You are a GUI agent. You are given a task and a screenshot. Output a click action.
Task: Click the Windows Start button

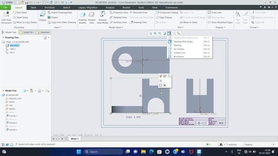point(79,152)
